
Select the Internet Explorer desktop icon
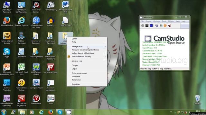click(x=22, y=21)
